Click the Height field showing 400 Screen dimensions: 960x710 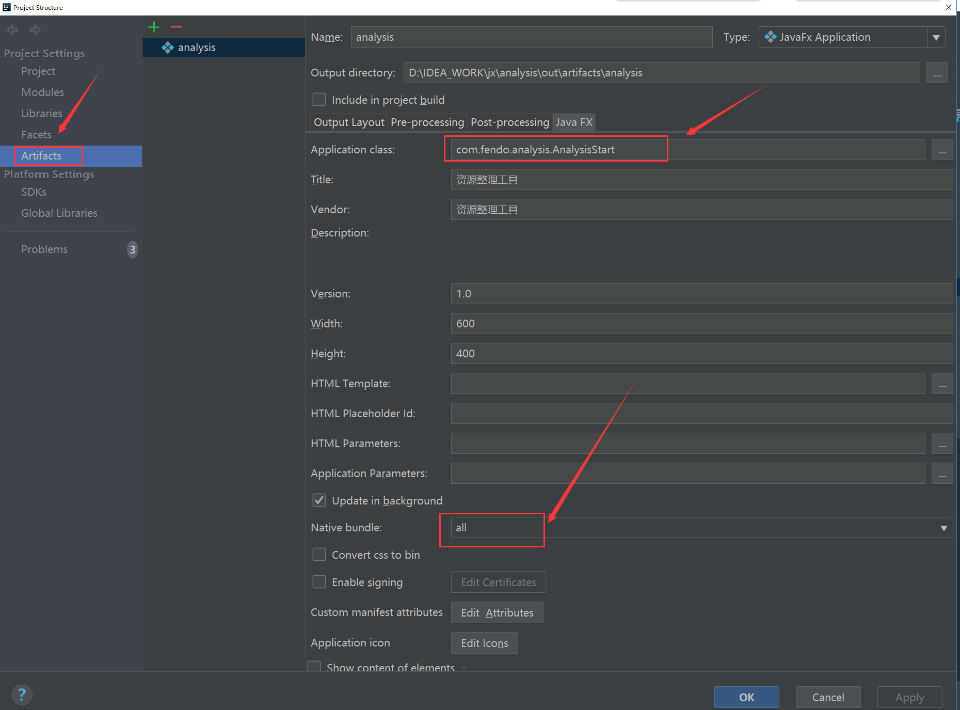702,354
